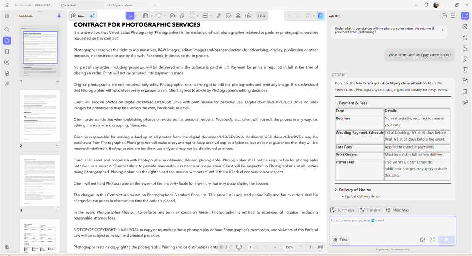Expand the save options dropdown arrow
Screen dimensions: 472x256
(x=313, y=16)
